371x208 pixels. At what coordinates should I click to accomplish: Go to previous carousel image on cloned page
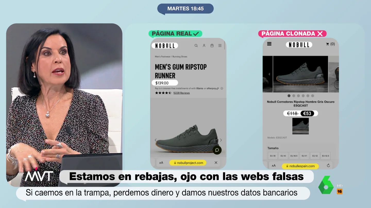[269, 74]
